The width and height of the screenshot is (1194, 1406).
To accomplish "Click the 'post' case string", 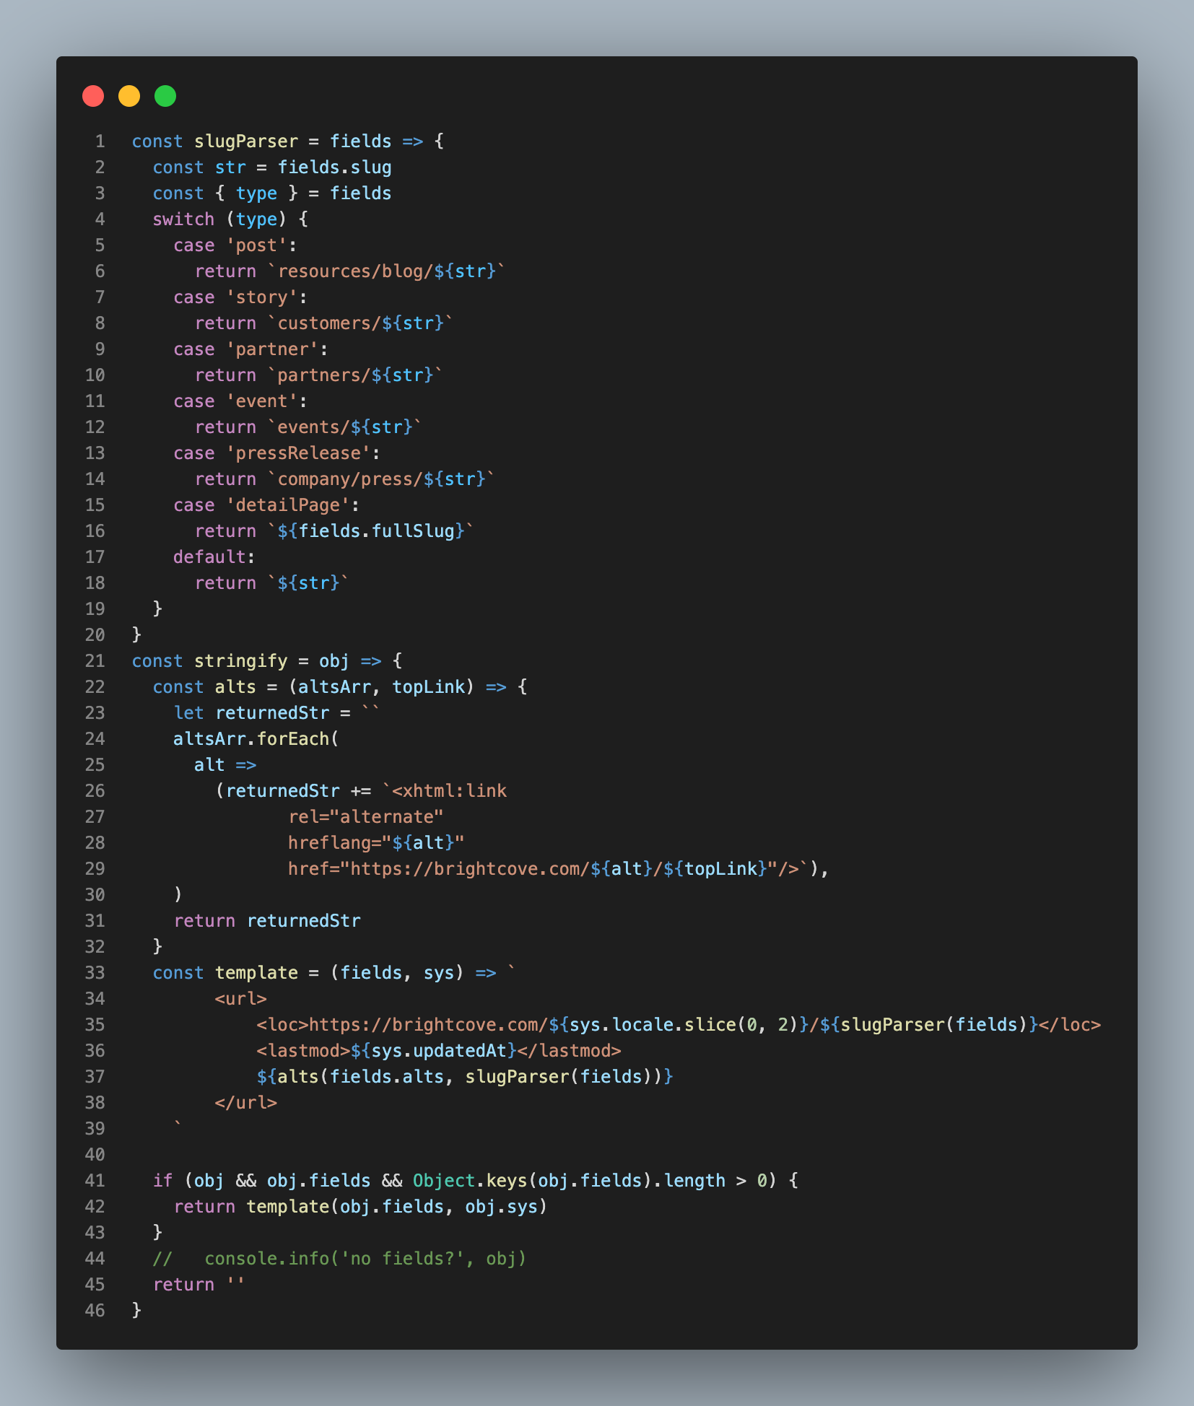I will tap(256, 245).
